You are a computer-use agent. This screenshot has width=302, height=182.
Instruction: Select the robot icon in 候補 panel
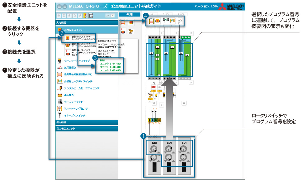pyautogui.click(x=131, y=31)
